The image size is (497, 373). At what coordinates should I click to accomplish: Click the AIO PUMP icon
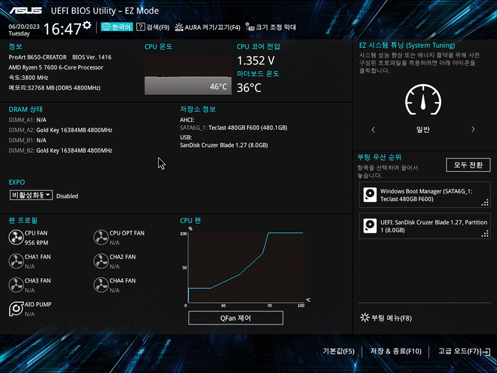[x=16, y=309]
